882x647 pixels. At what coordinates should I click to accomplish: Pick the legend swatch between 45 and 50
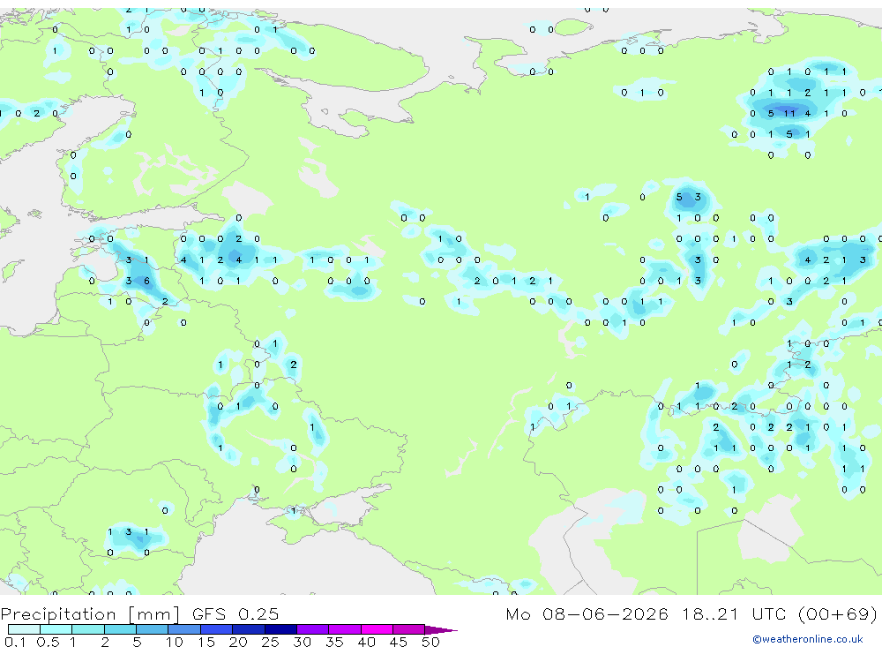409,629
